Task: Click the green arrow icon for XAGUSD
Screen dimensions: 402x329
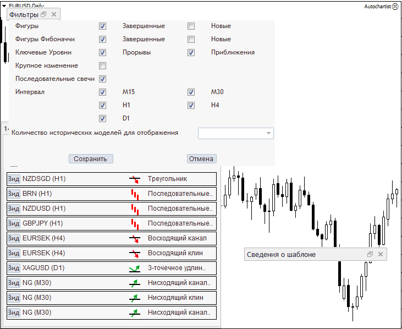Action: point(135,268)
